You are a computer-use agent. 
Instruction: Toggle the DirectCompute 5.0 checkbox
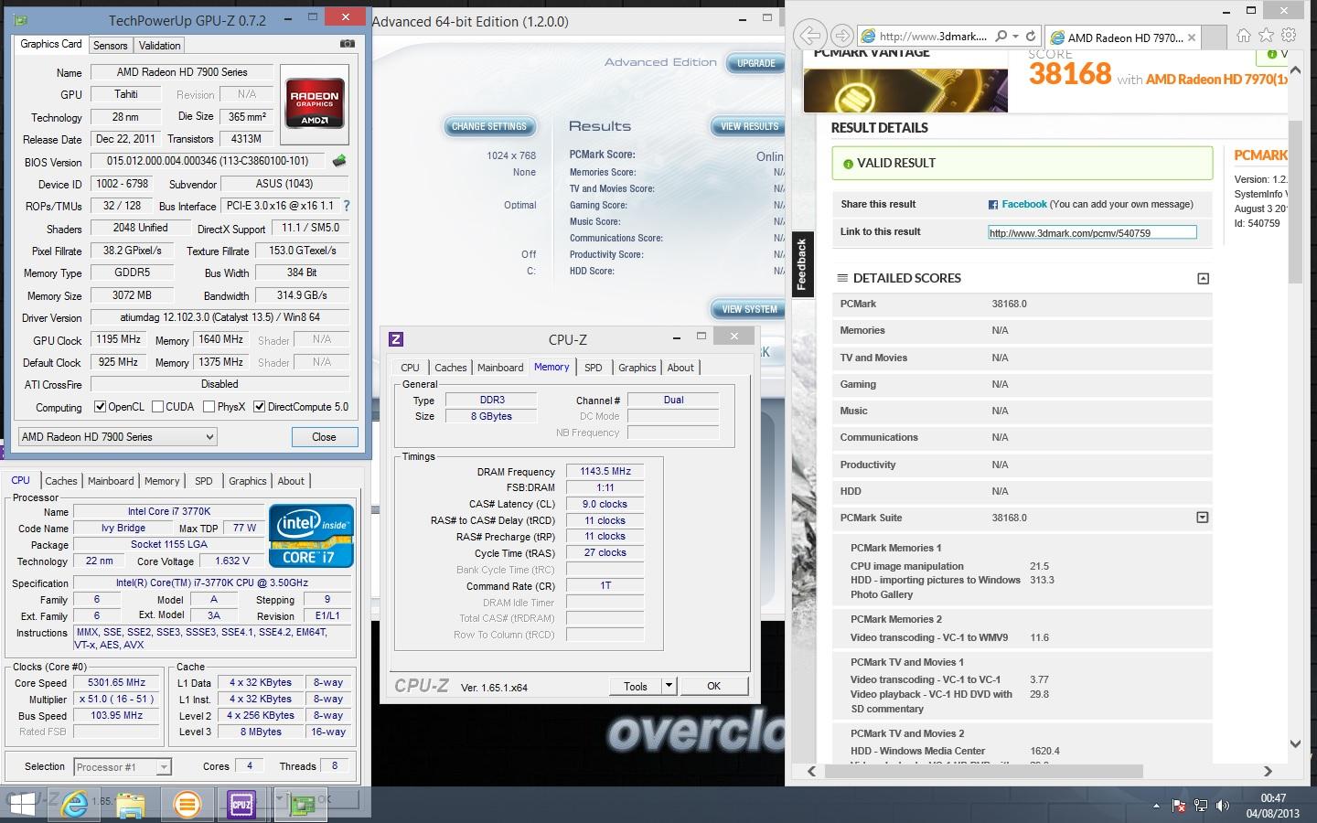[x=259, y=407]
